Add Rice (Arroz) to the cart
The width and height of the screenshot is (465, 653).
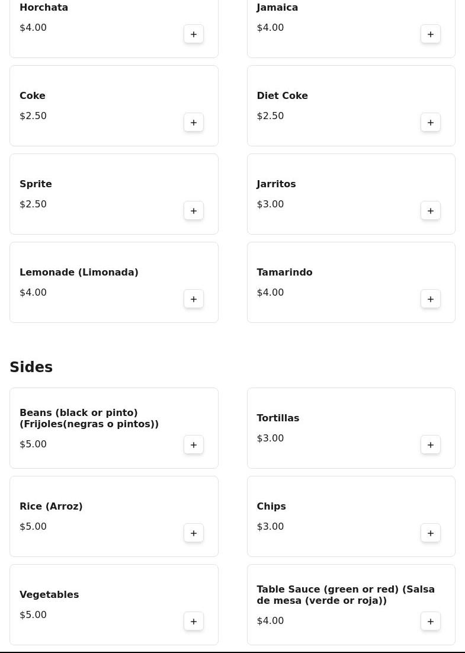(x=194, y=533)
